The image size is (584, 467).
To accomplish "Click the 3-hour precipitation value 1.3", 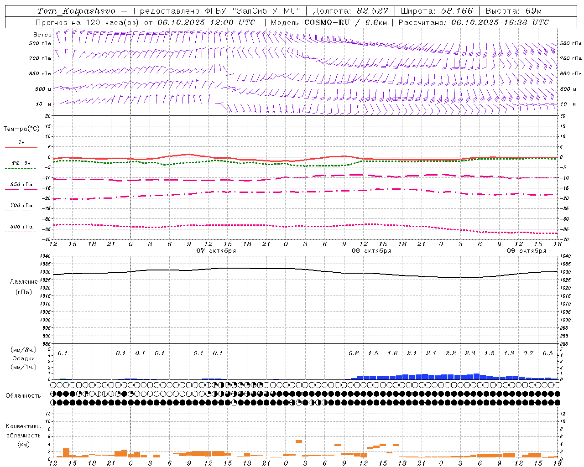I will click(x=509, y=353).
